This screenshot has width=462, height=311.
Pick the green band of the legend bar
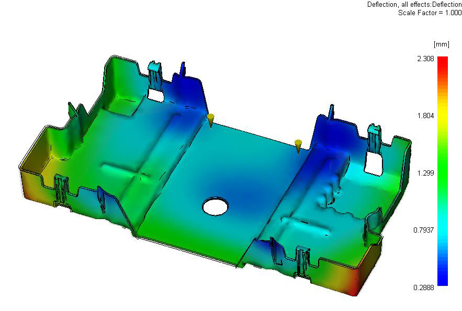443,157
